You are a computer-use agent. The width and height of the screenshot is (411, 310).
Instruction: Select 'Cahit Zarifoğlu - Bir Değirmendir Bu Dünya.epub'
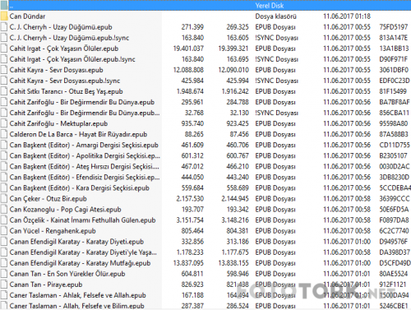click(82, 102)
